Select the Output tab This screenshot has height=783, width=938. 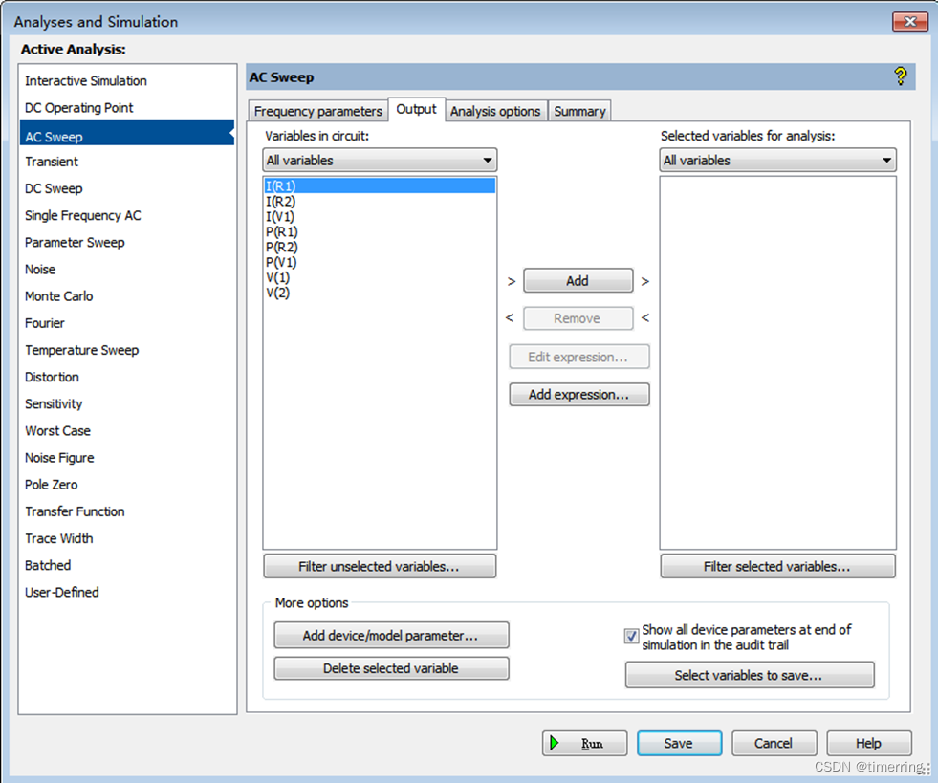[x=416, y=109]
